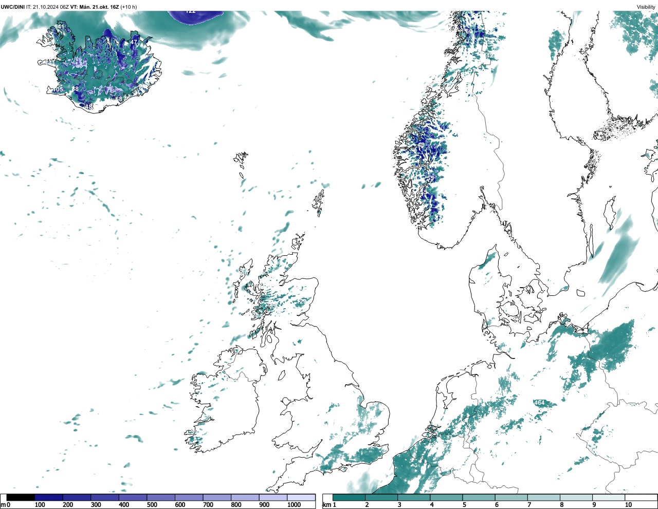Click the '105' value in southwest Iceland
The width and height of the screenshot is (658, 509).
(58, 89)
